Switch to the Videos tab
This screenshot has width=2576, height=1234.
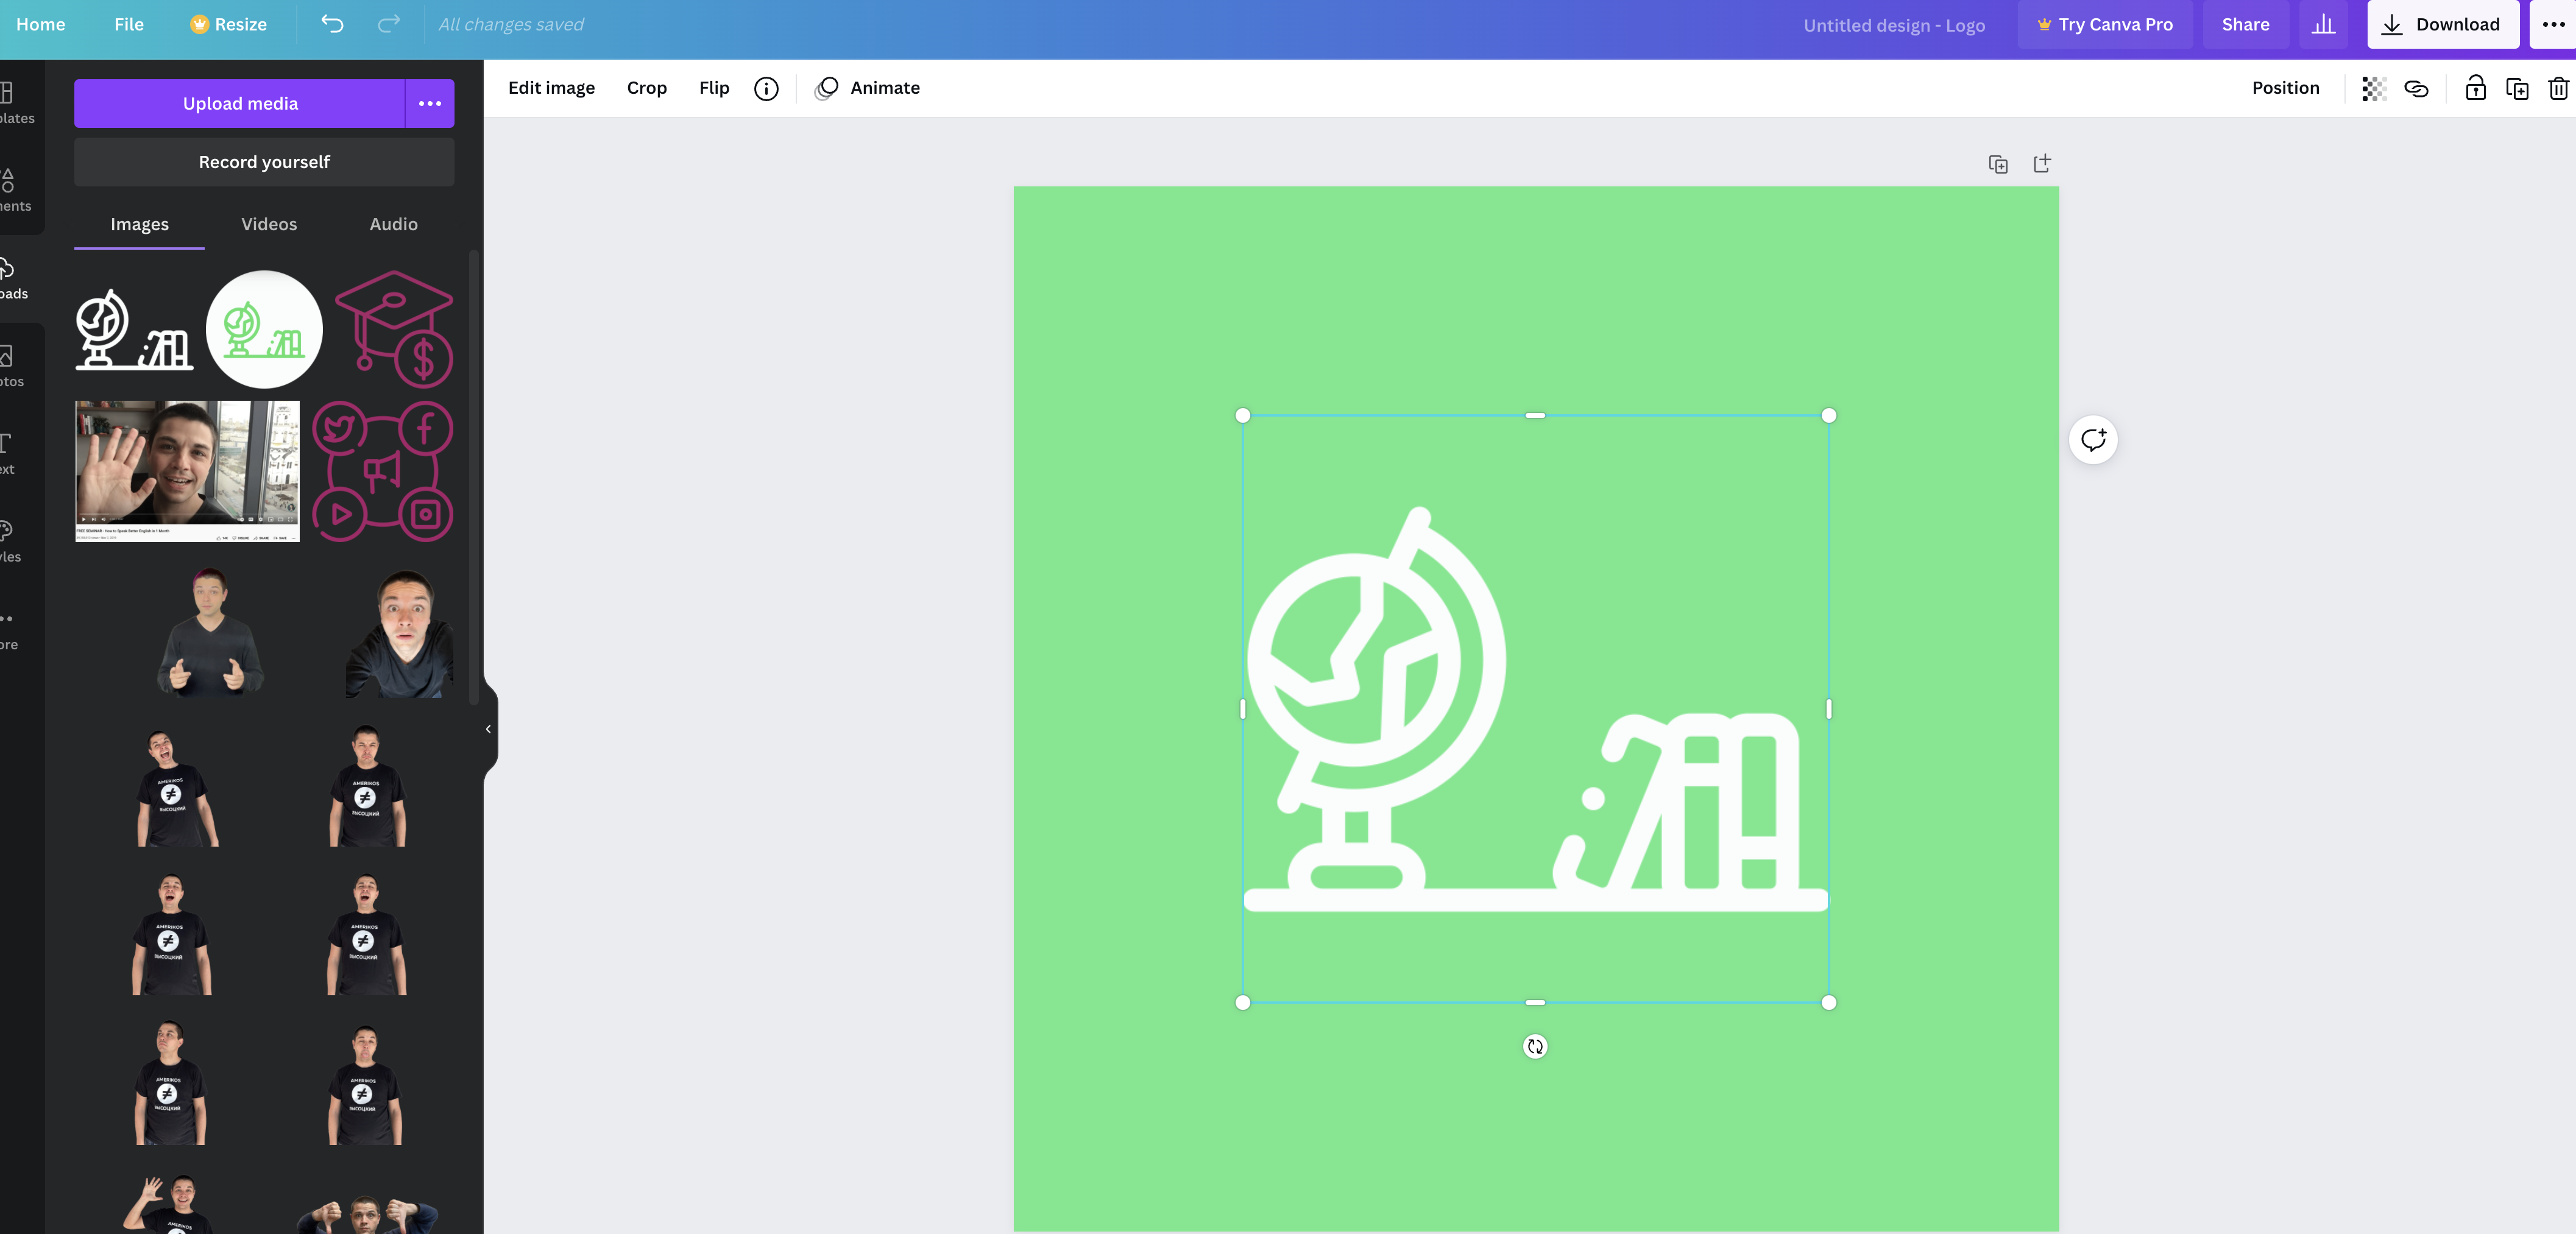coord(269,224)
